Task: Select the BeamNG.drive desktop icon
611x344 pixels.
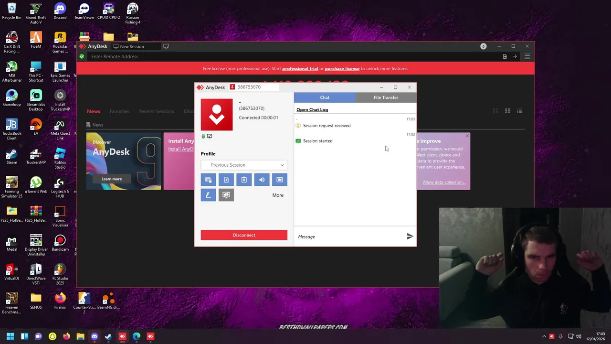Action: (108, 301)
